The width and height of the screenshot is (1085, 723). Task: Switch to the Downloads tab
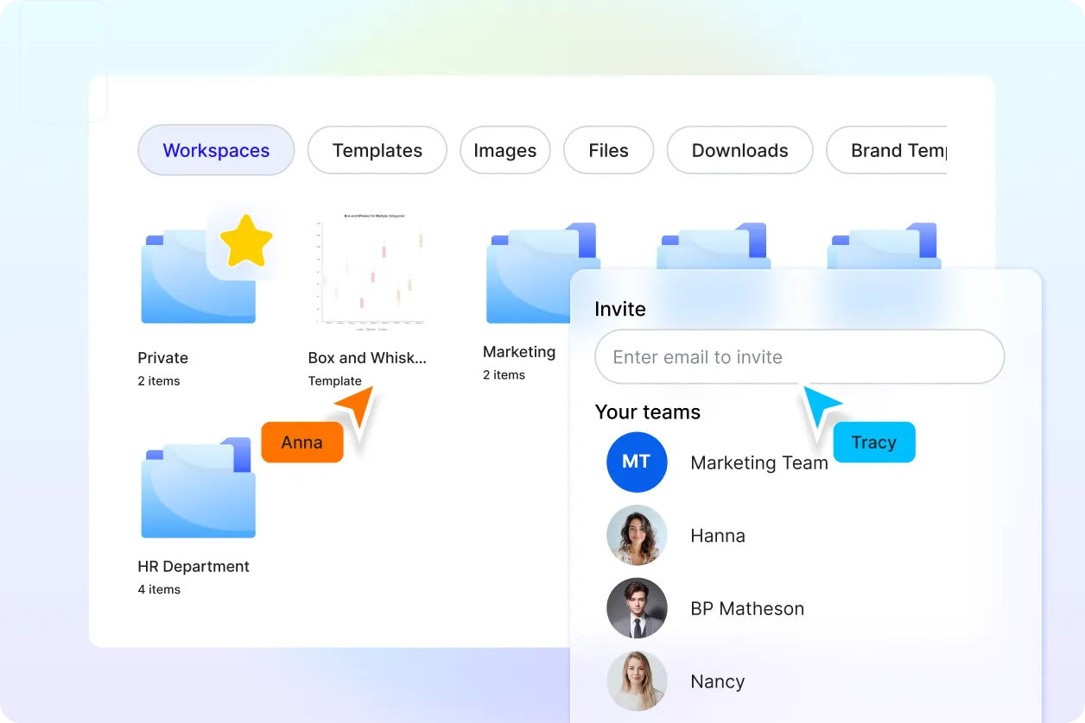click(x=739, y=150)
